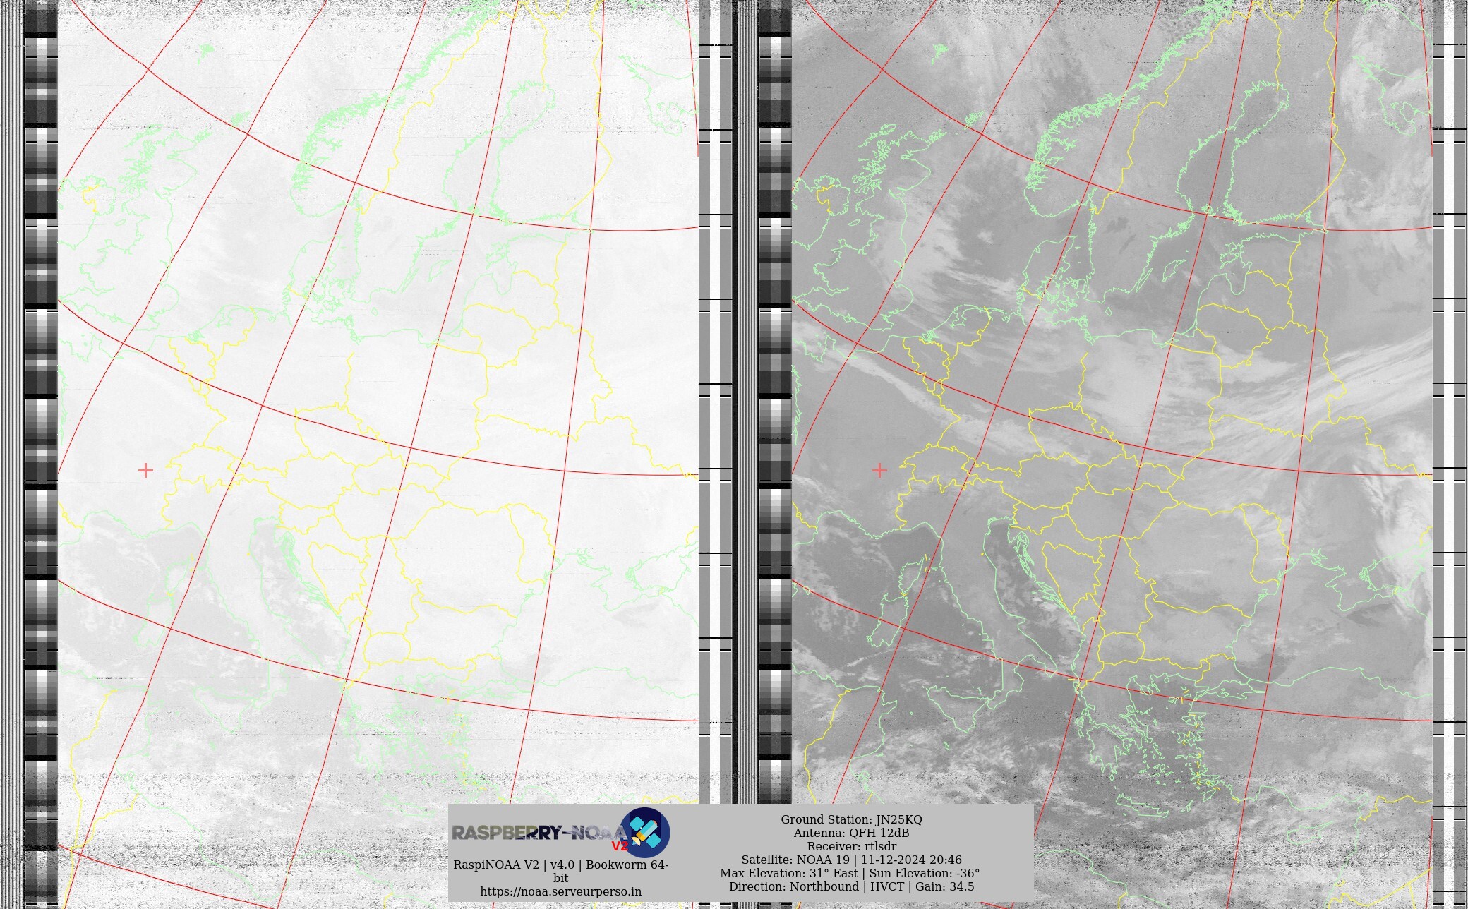This screenshot has width=1468, height=909.
Task: Click the red cross marker in the left image
Action: point(145,470)
